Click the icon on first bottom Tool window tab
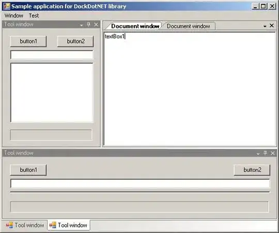 (x=9, y=225)
